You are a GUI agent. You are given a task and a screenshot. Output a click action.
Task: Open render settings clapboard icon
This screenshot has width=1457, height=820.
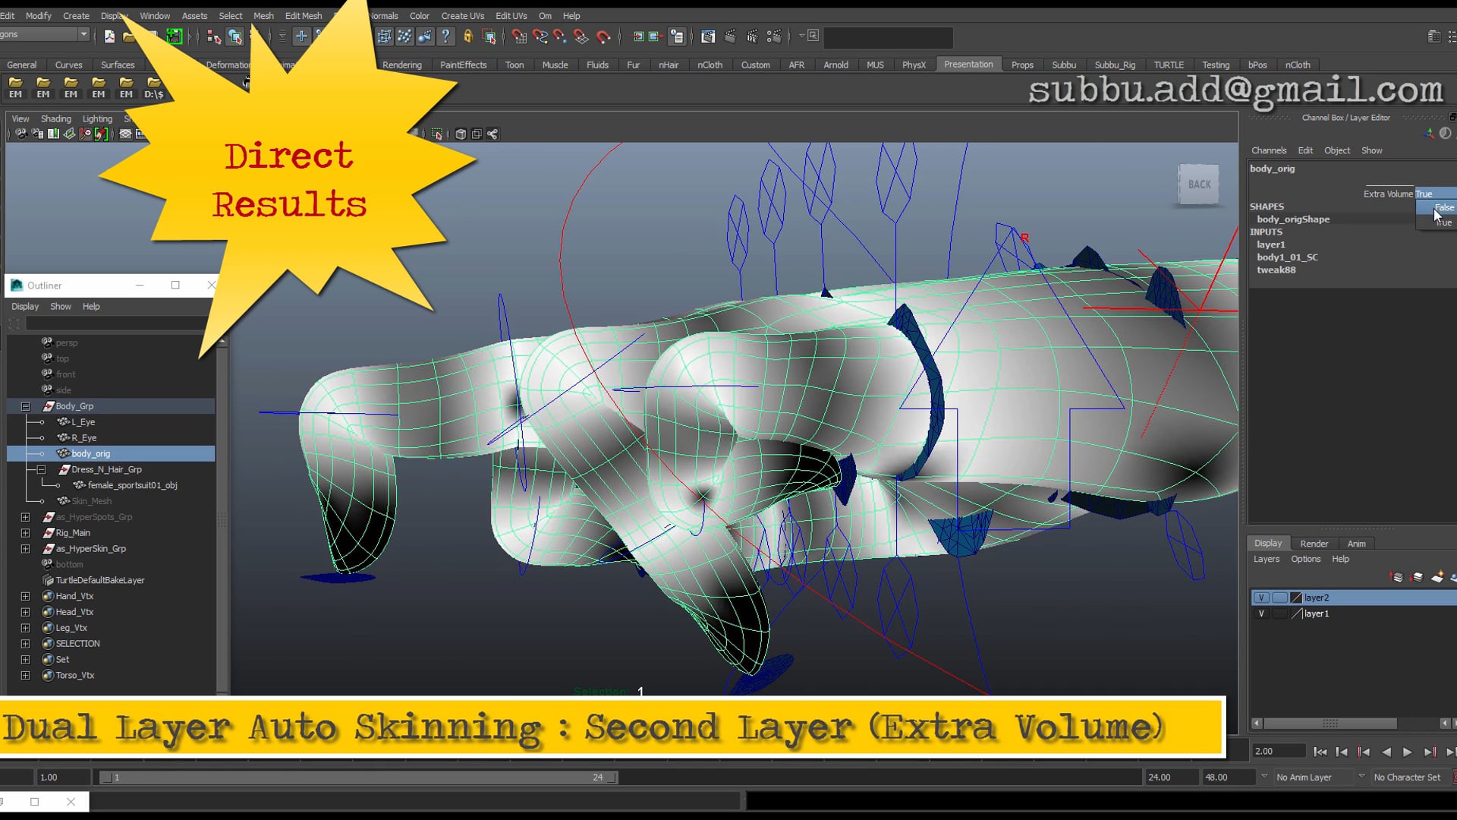click(774, 36)
